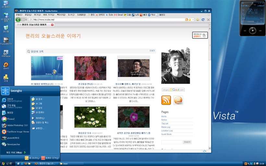The height and width of the screenshot is (166, 266).
Task: Click the orange RSS feed icon in sidebar
Action: tap(166, 100)
